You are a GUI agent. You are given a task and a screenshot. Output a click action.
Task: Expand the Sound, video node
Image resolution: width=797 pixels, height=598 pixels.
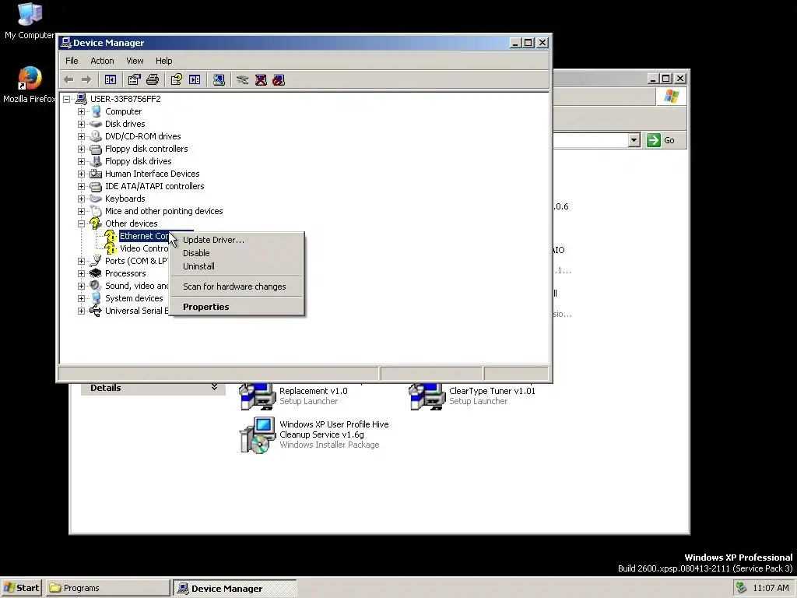[81, 286]
